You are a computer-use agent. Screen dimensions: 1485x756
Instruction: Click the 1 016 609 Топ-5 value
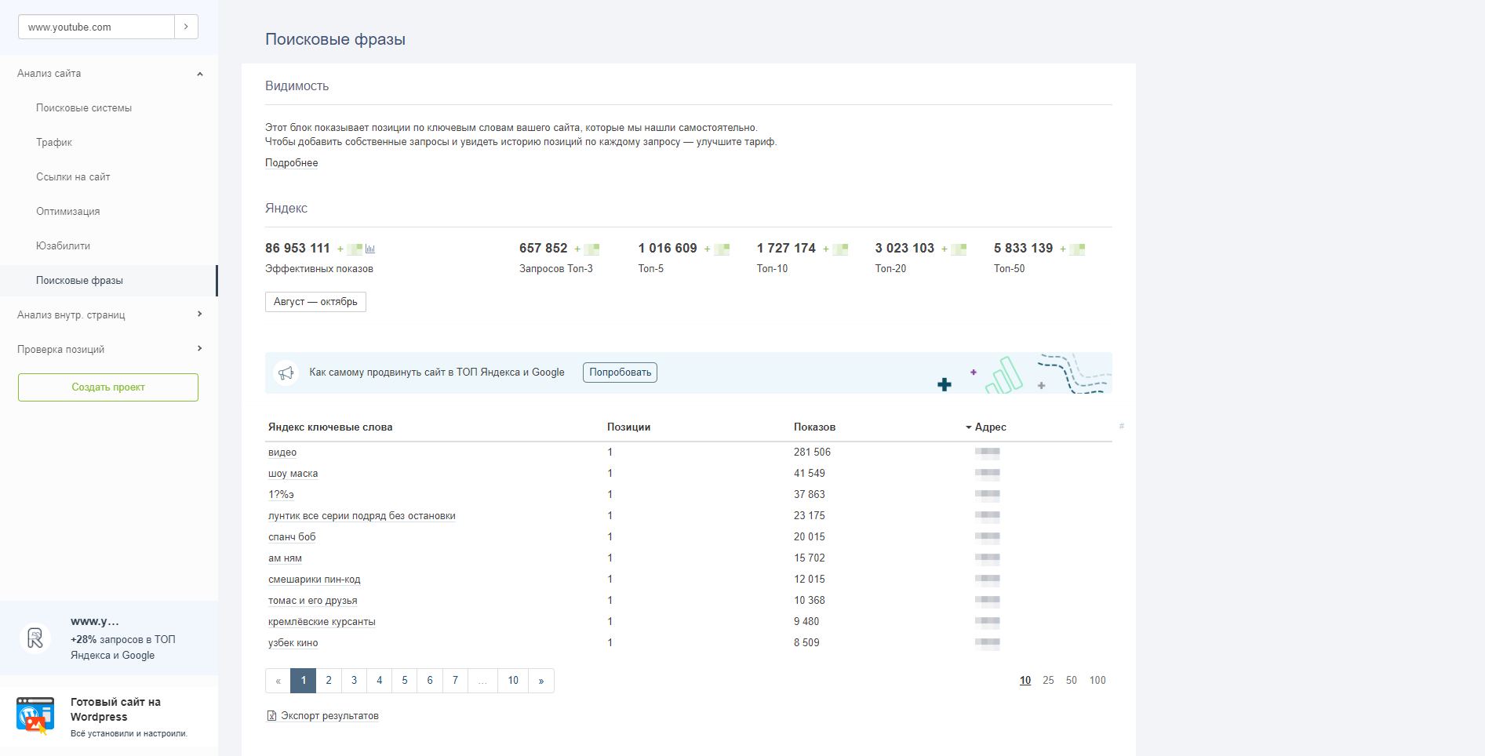click(x=668, y=249)
